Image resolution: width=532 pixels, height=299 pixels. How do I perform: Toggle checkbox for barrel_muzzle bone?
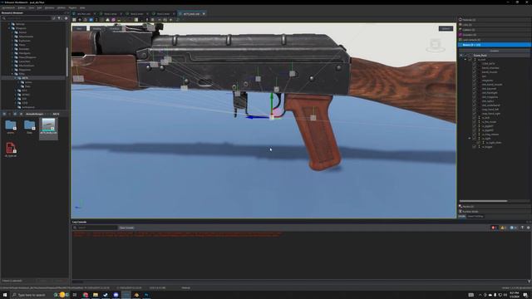[x=475, y=72]
